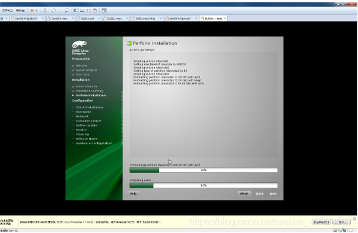Open the 帮助(H) menu
358x233 pixels.
20,10
